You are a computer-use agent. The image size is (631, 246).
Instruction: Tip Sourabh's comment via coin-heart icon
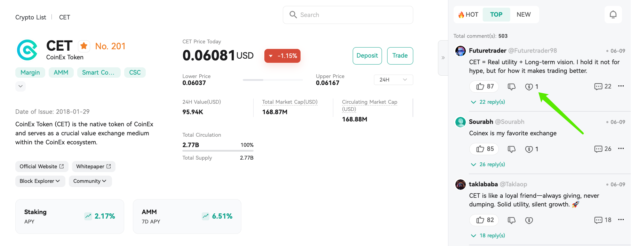tap(529, 149)
